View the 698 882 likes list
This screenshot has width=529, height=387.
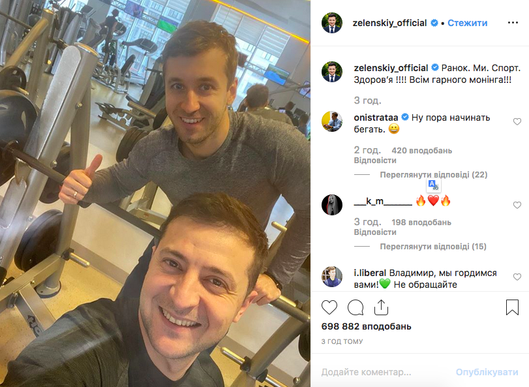click(366, 326)
